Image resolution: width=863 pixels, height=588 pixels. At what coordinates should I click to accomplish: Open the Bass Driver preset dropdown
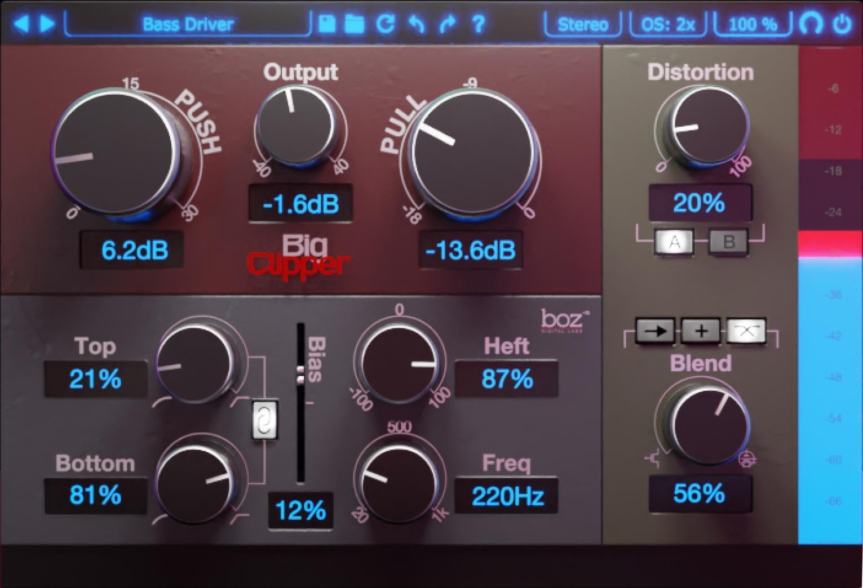[x=188, y=24]
